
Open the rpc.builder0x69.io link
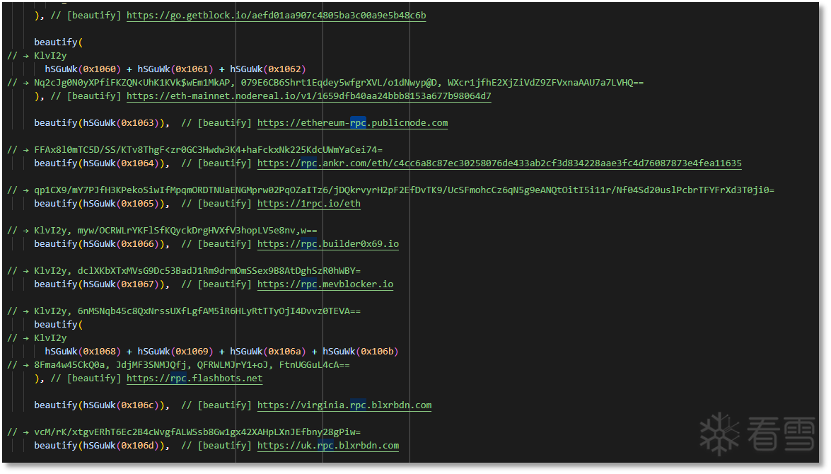(328, 244)
